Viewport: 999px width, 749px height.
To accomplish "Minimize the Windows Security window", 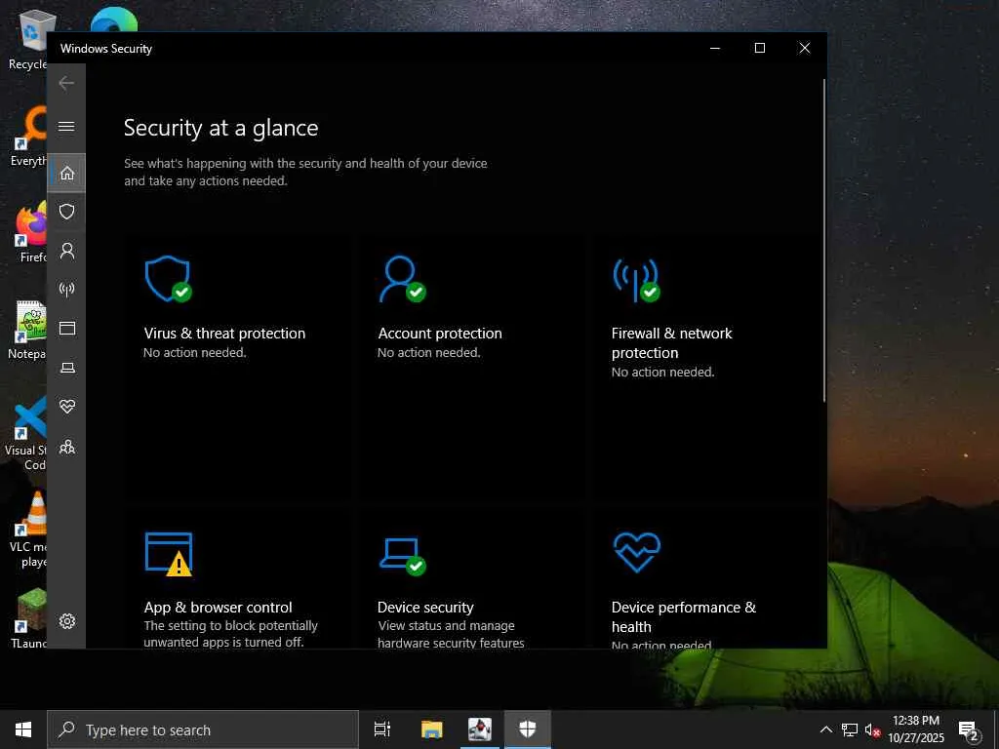I will (715, 49).
